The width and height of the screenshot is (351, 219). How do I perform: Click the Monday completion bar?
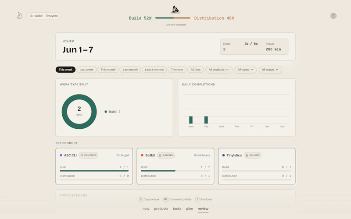pos(191,120)
